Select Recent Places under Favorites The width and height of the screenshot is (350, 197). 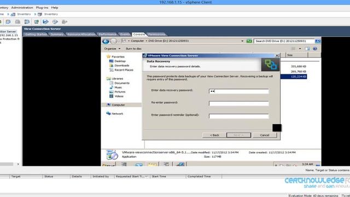pyautogui.click(x=124, y=70)
